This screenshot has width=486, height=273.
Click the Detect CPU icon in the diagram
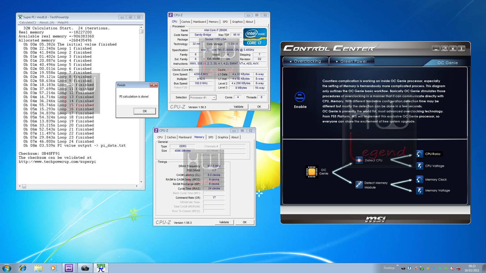click(x=359, y=160)
